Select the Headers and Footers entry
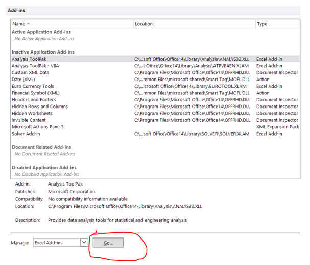 34,100
